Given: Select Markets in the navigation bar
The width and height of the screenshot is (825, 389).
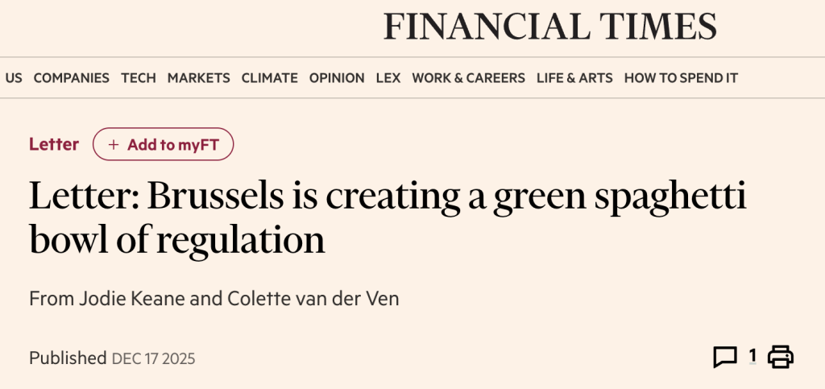Looking at the screenshot, I should pyautogui.click(x=198, y=78).
